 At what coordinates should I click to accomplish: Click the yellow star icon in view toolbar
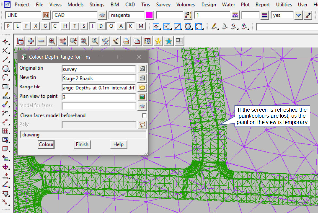pyautogui.click(x=158, y=41)
